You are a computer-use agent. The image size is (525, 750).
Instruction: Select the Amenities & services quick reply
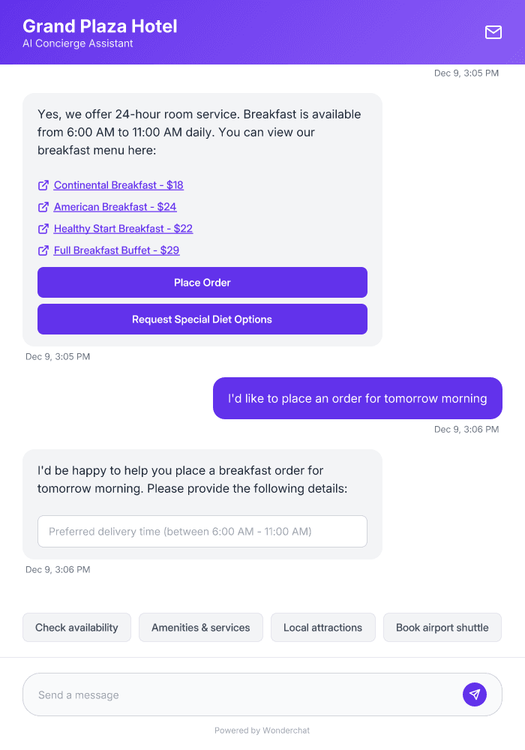pos(200,627)
